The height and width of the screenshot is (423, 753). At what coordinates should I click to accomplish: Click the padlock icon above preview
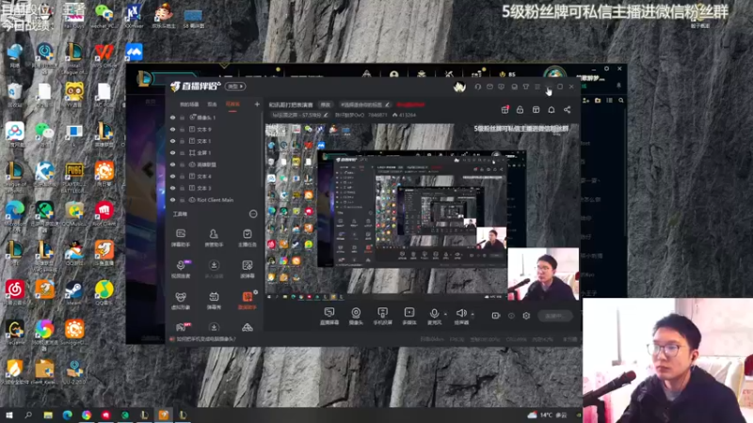tap(521, 110)
